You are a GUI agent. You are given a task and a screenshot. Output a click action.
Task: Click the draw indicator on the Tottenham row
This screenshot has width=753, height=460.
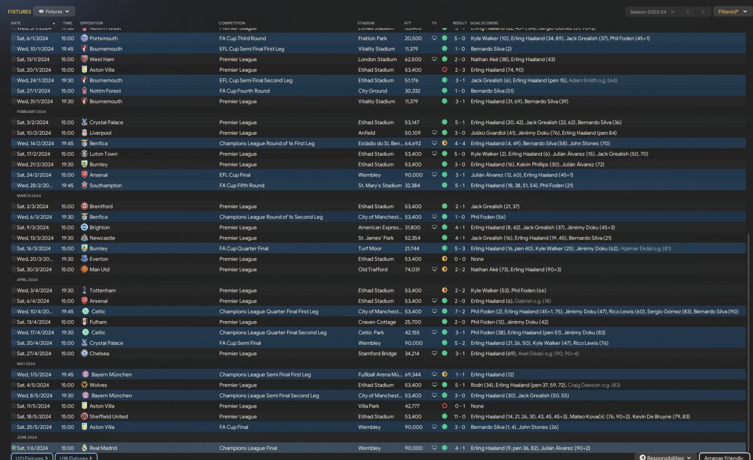pos(444,291)
